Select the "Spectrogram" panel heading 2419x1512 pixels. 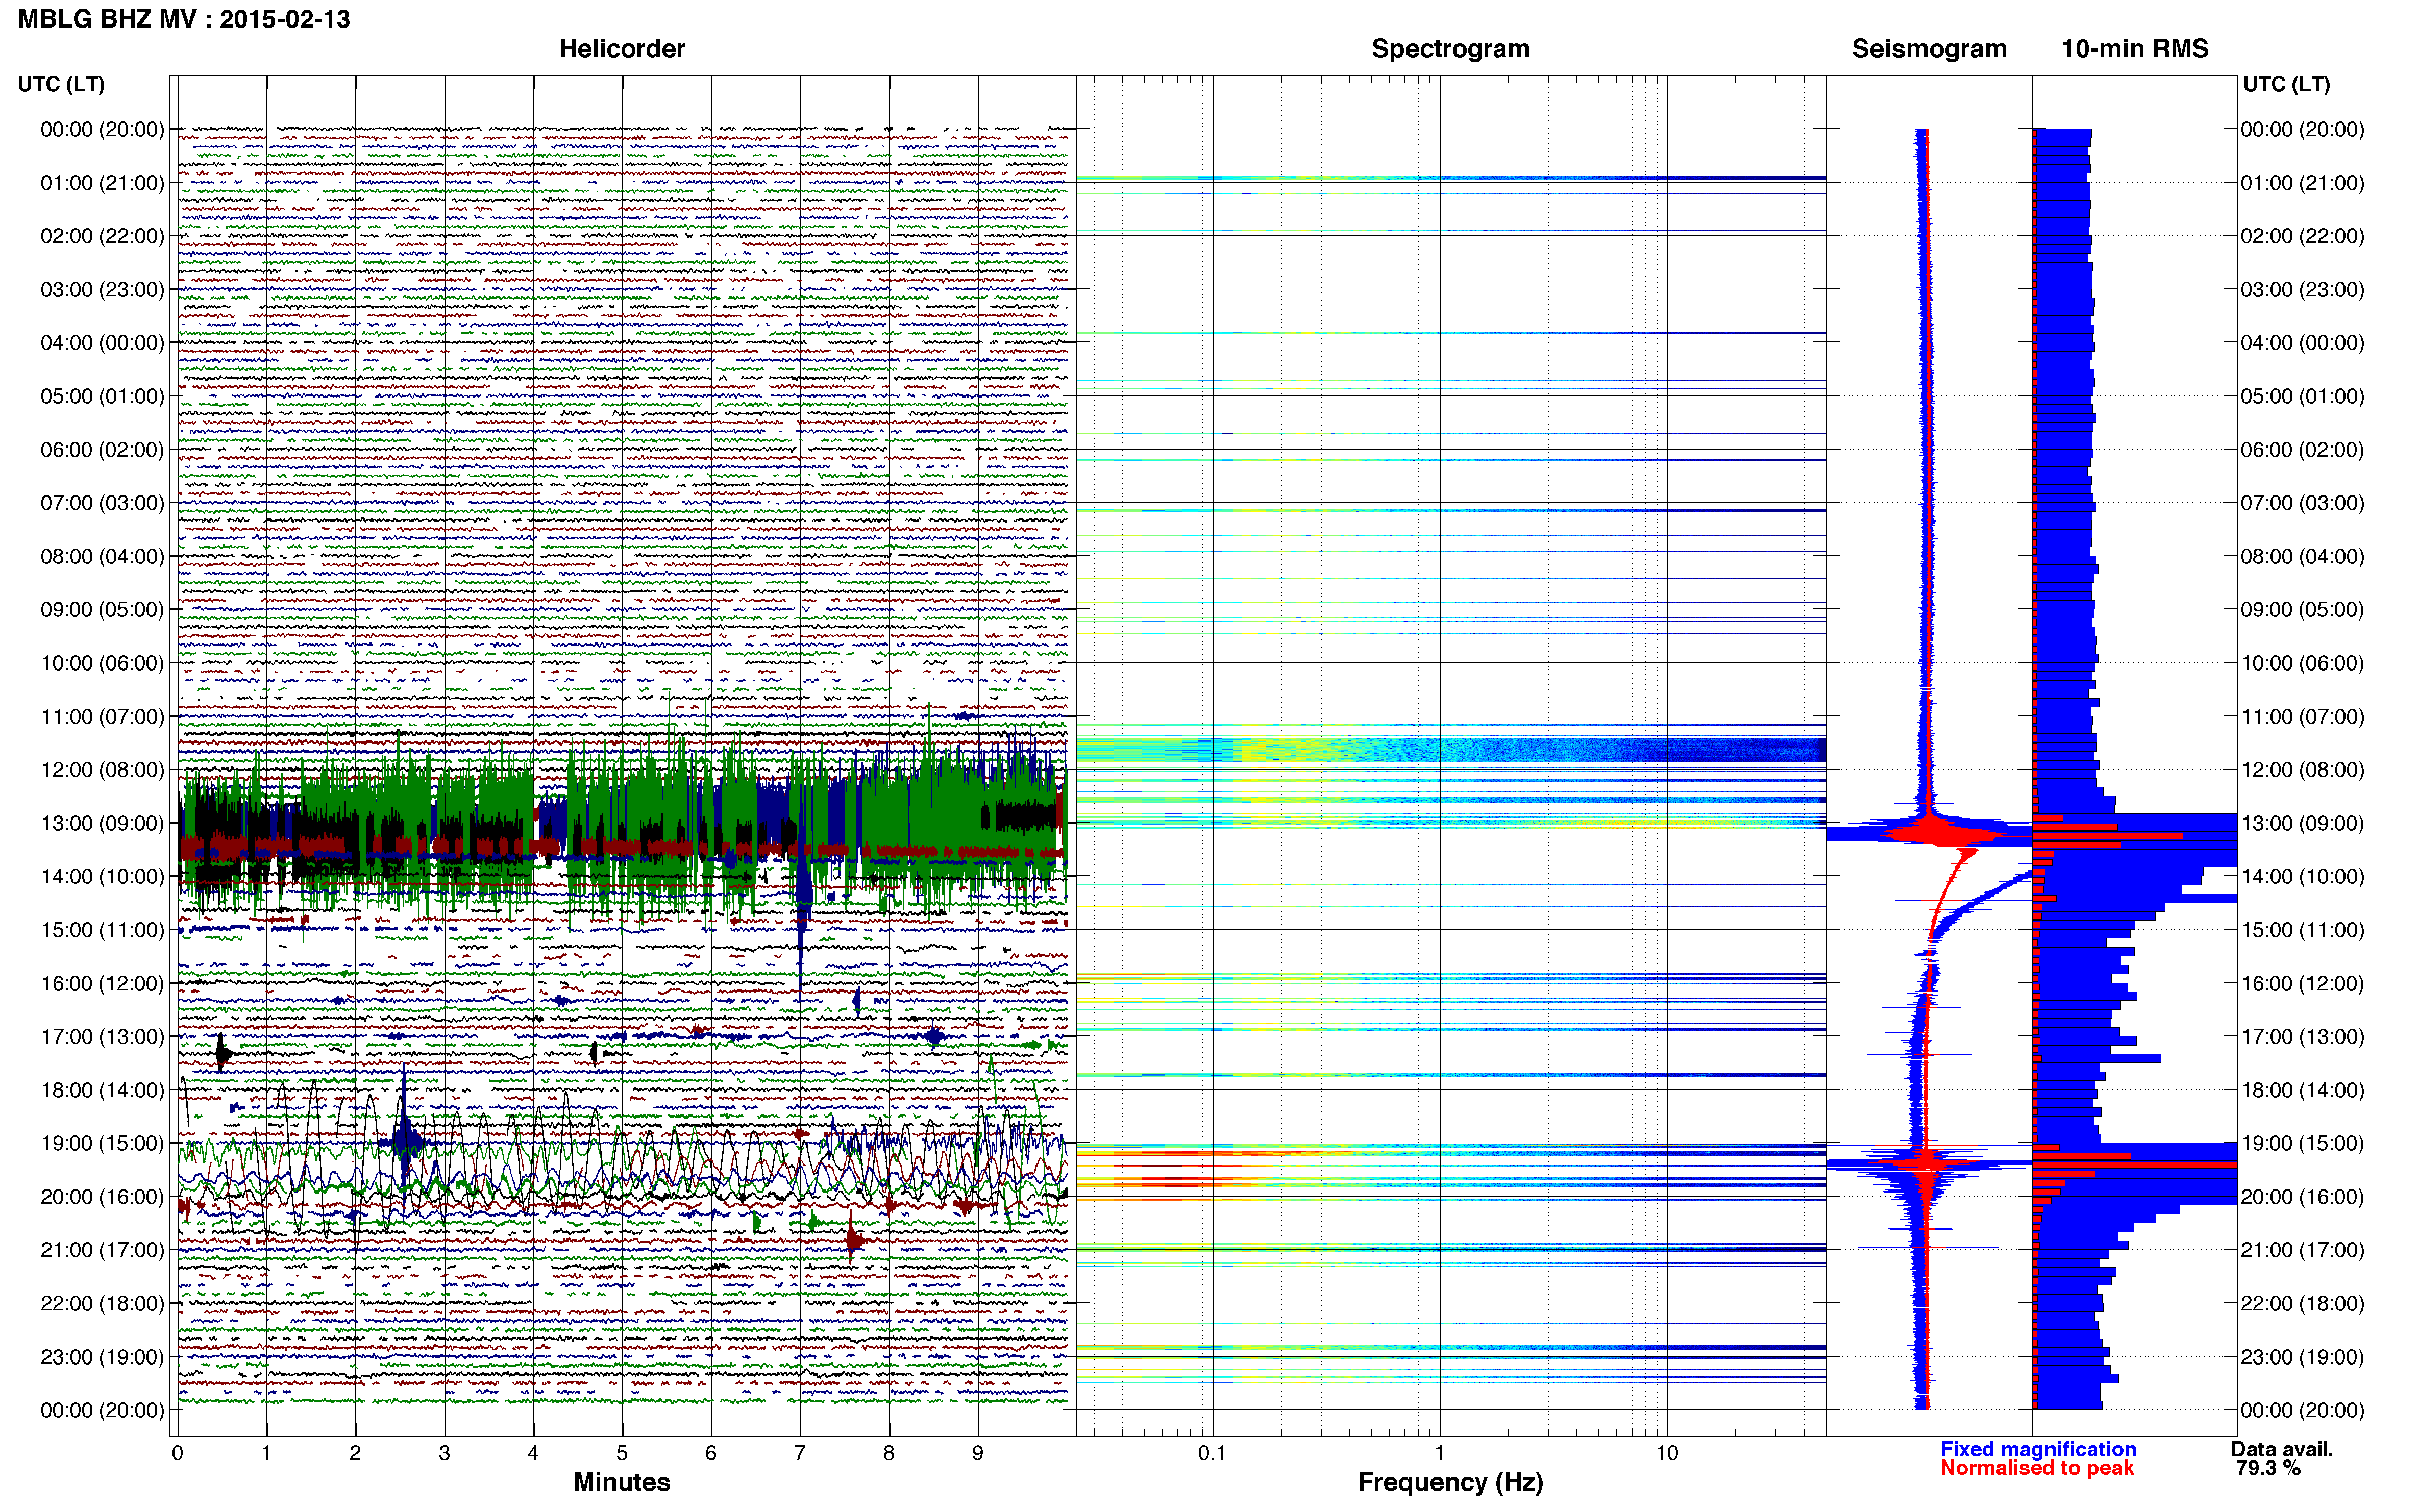click(x=1450, y=49)
